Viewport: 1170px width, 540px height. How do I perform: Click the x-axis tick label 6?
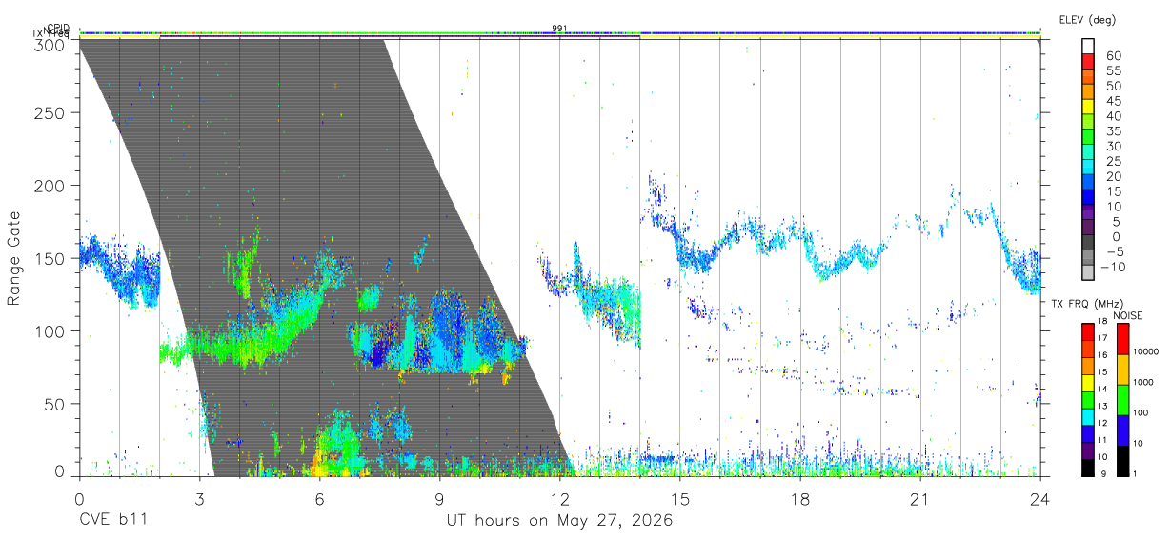(x=319, y=499)
